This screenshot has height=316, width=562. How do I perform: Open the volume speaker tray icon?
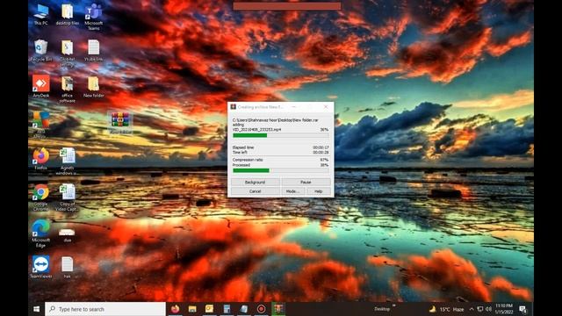click(488, 309)
